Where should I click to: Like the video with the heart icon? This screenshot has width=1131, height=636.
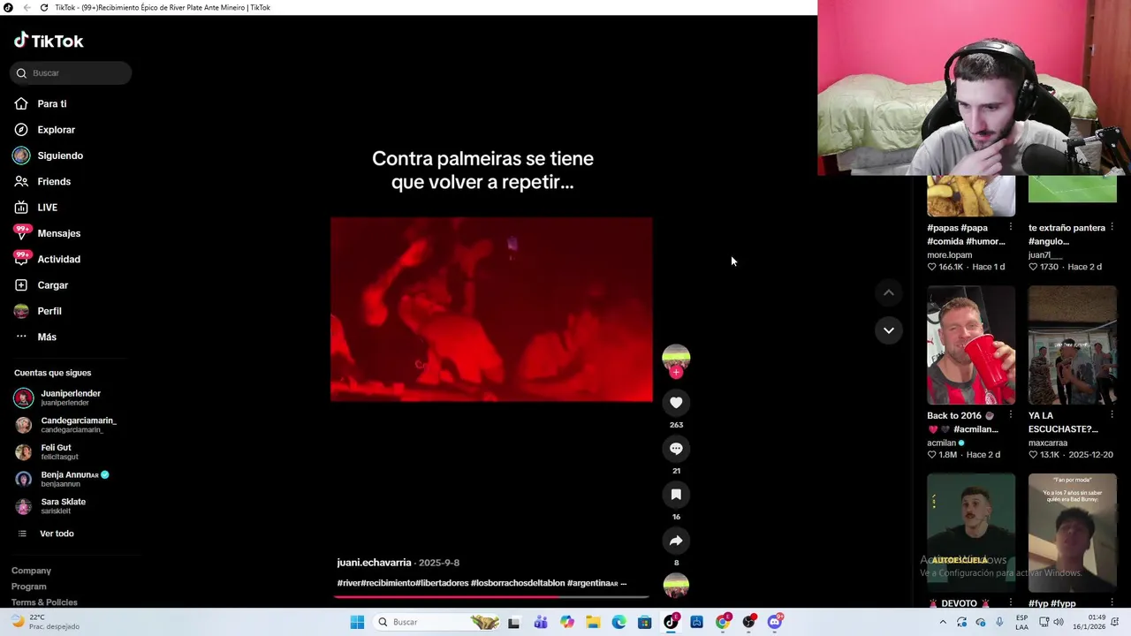click(676, 403)
